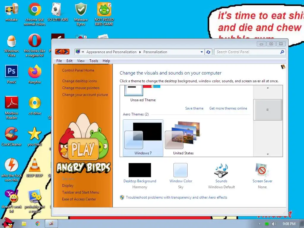The height and width of the screenshot is (228, 304).
Task: Open the File menu
Action: [59, 61]
